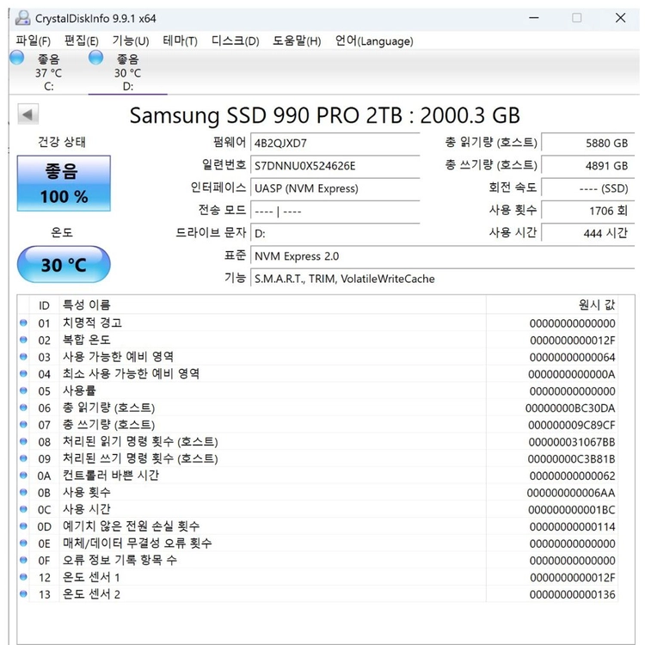
Task: Click the interface field UASP (NVM Express)
Action: click(x=335, y=188)
